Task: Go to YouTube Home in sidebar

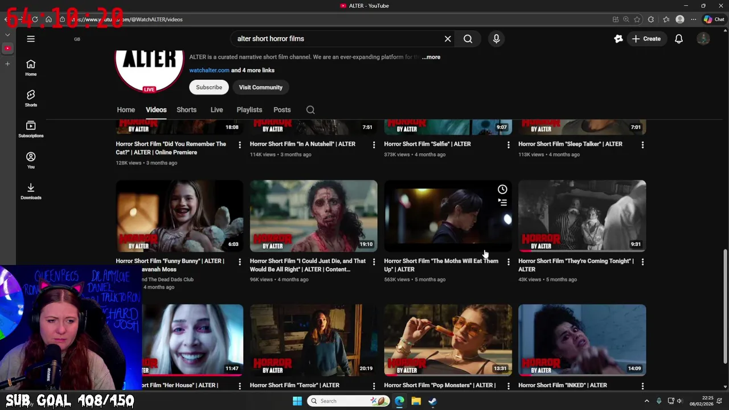Action: tap(31, 68)
